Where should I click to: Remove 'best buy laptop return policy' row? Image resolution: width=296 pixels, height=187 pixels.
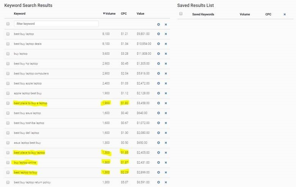click(166, 182)
